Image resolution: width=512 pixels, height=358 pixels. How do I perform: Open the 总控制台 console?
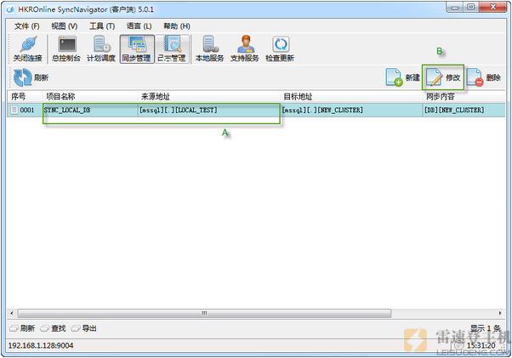pyautogui.click(x=66, y=49)
